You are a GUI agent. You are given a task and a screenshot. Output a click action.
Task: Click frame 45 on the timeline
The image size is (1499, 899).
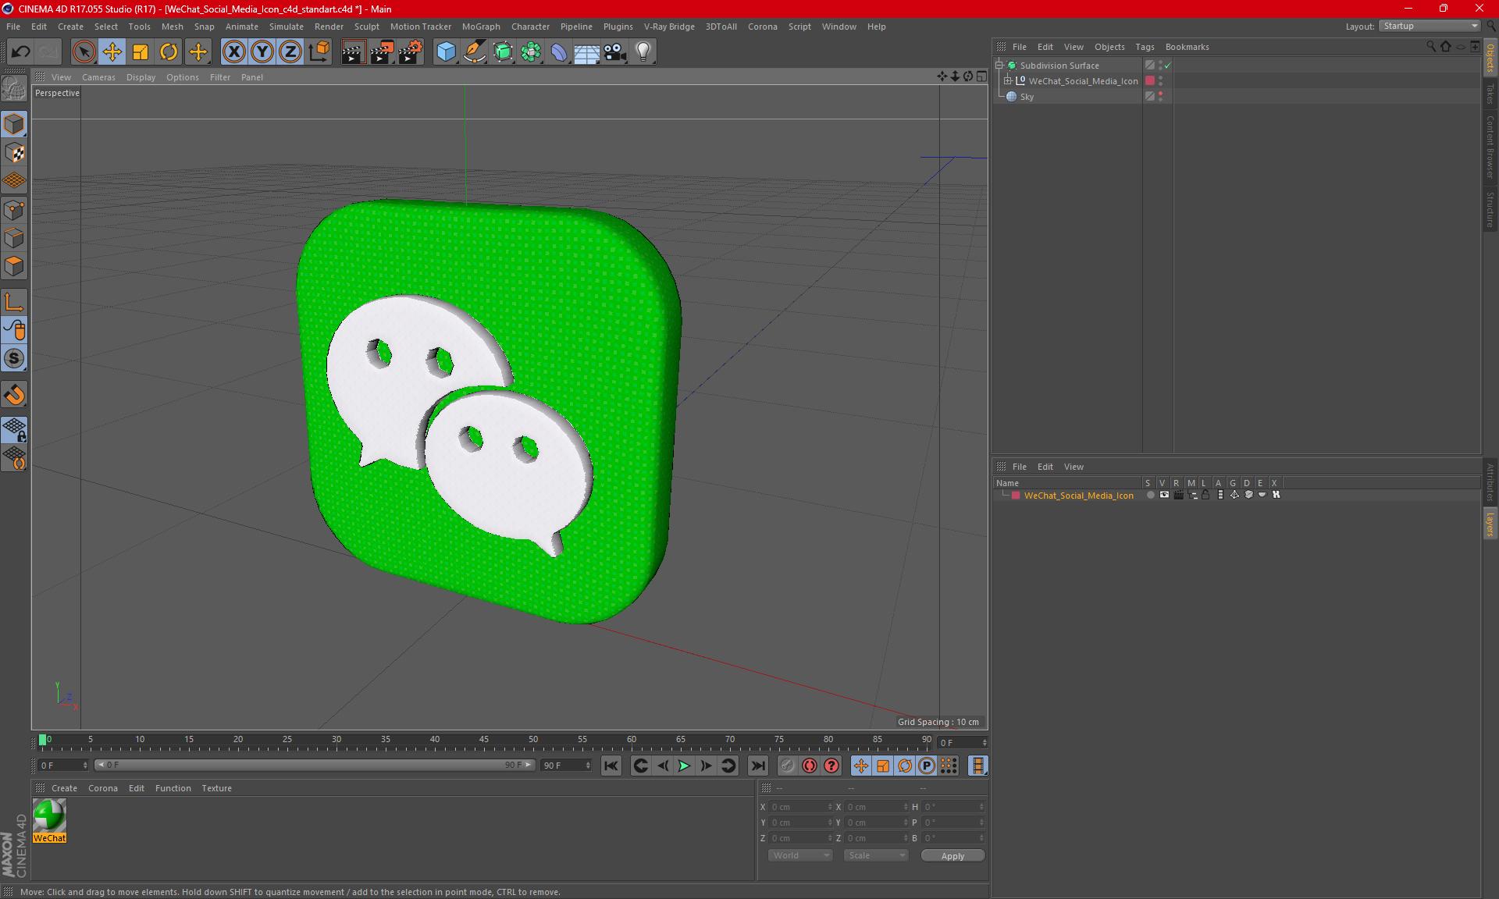(x=484, y=741)
